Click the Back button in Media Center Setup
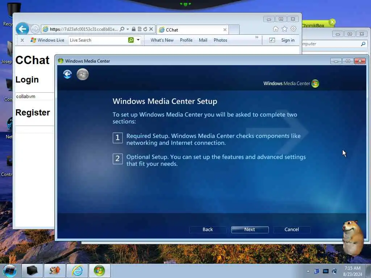Image resolution: width=371 pixels, height=278 pixels. coord(208,229)
